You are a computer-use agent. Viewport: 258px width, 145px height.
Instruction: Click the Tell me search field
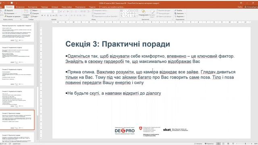pos(112,7)
